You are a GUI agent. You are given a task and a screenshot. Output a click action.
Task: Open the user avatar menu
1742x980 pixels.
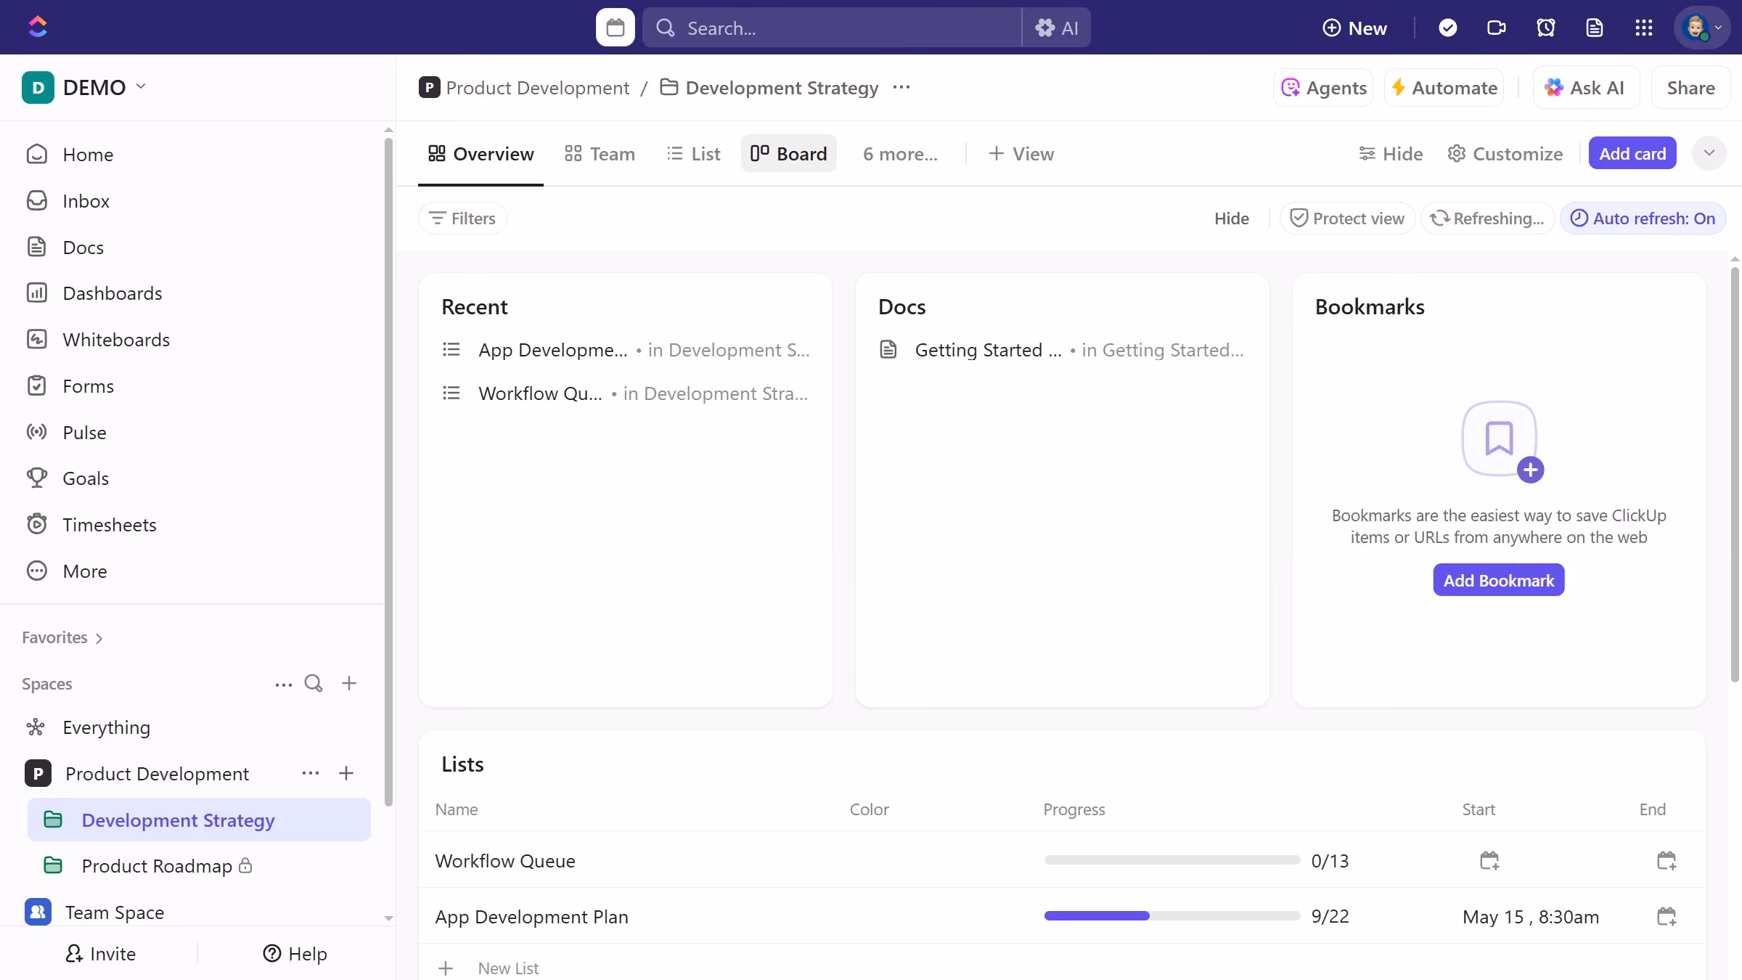point(1701,28)
